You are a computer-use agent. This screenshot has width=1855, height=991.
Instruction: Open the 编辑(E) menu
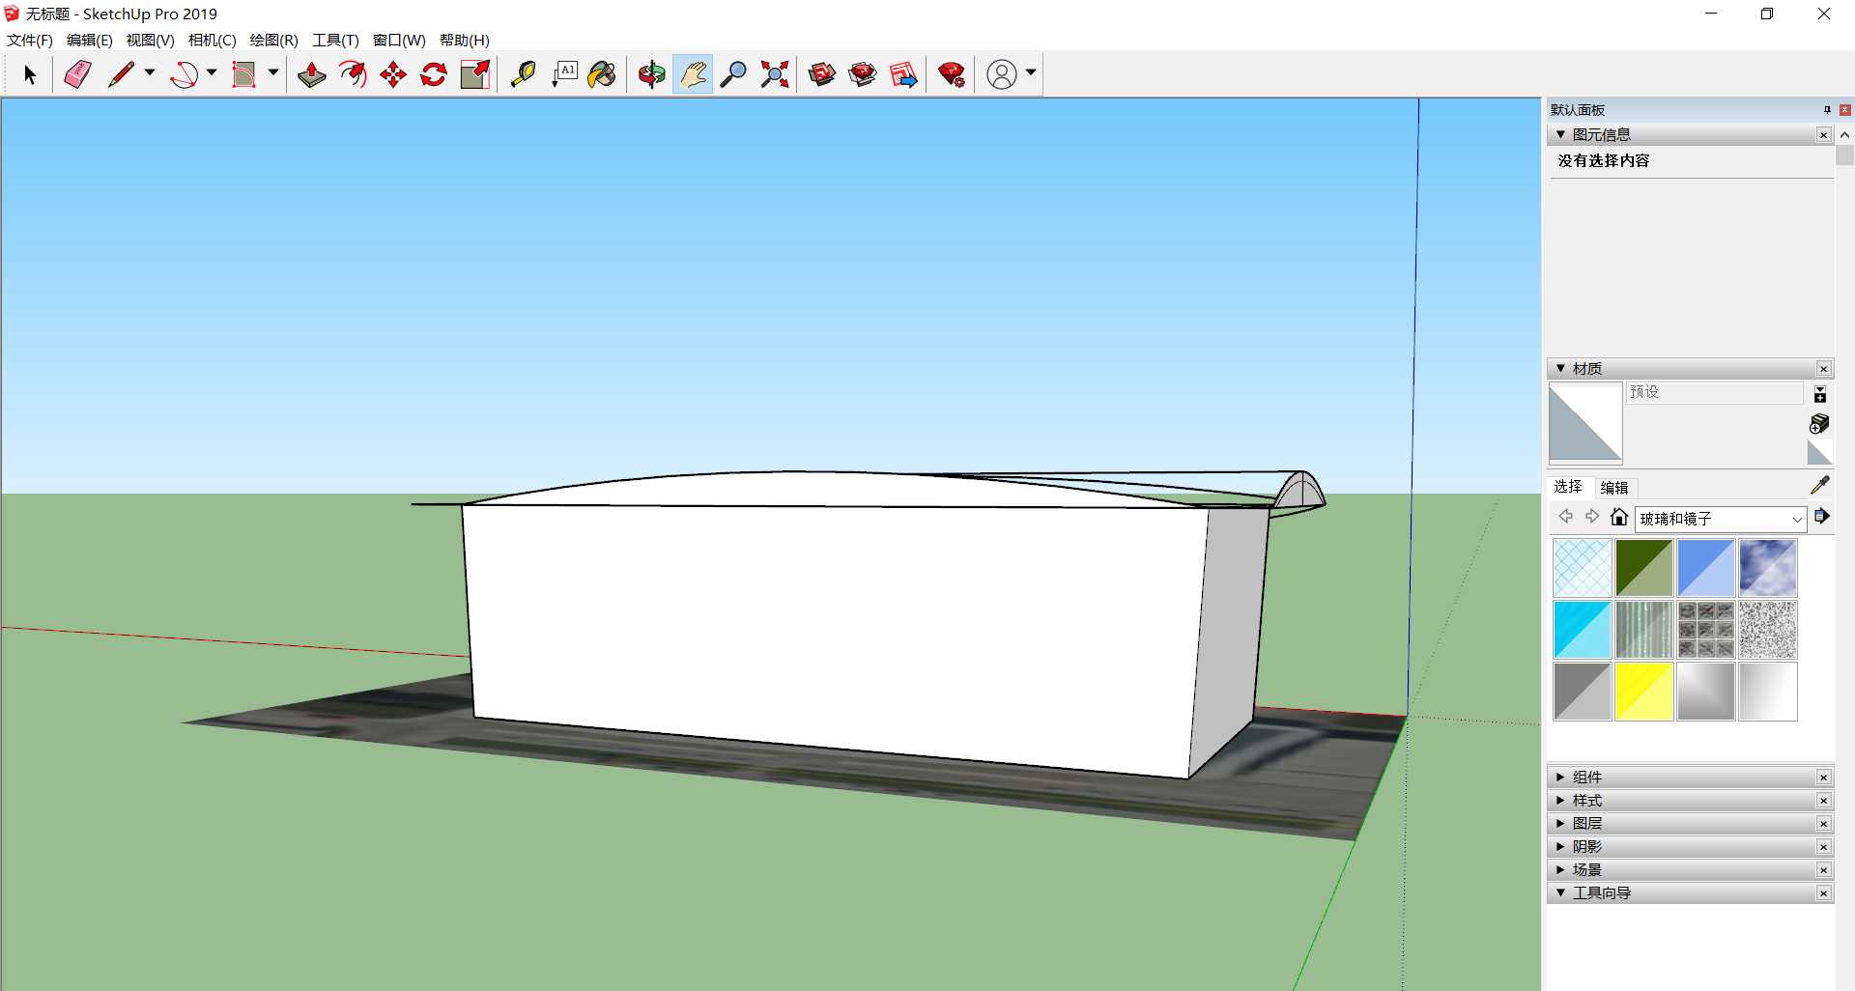pyautogui.click(x=90, y=40)
